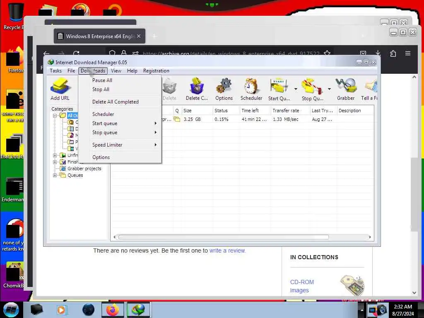This screenshot has height=318, width=424.
Task: Open the Stop queue submenu
Action: pyautogui.click(x=120, y=132)
